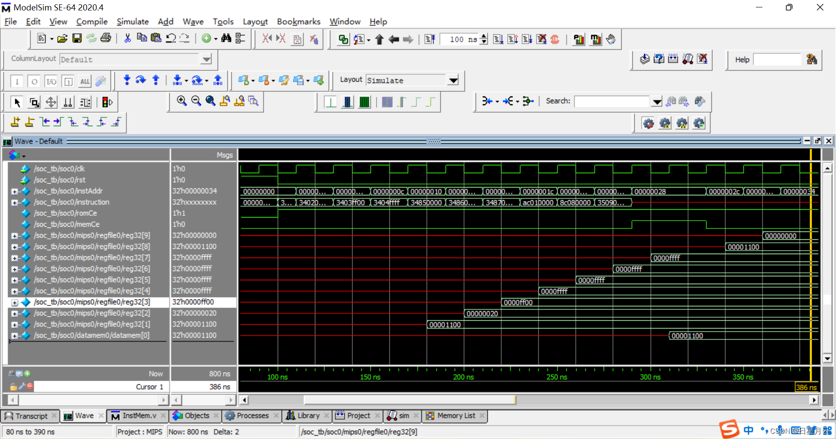Open the ColumnLayout Default dropdown
This screenshot has height=439, width=836.
pos(206,59)
